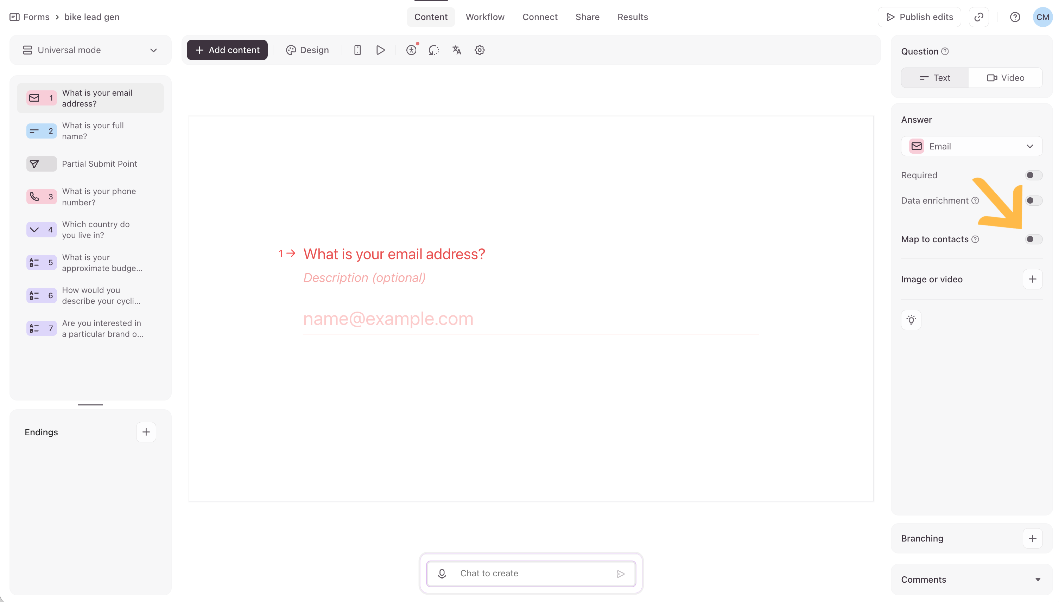The height and width of the screenshot is (602, 1059).
Task: Toggle the Required switch
Action: coord(1033,175)
